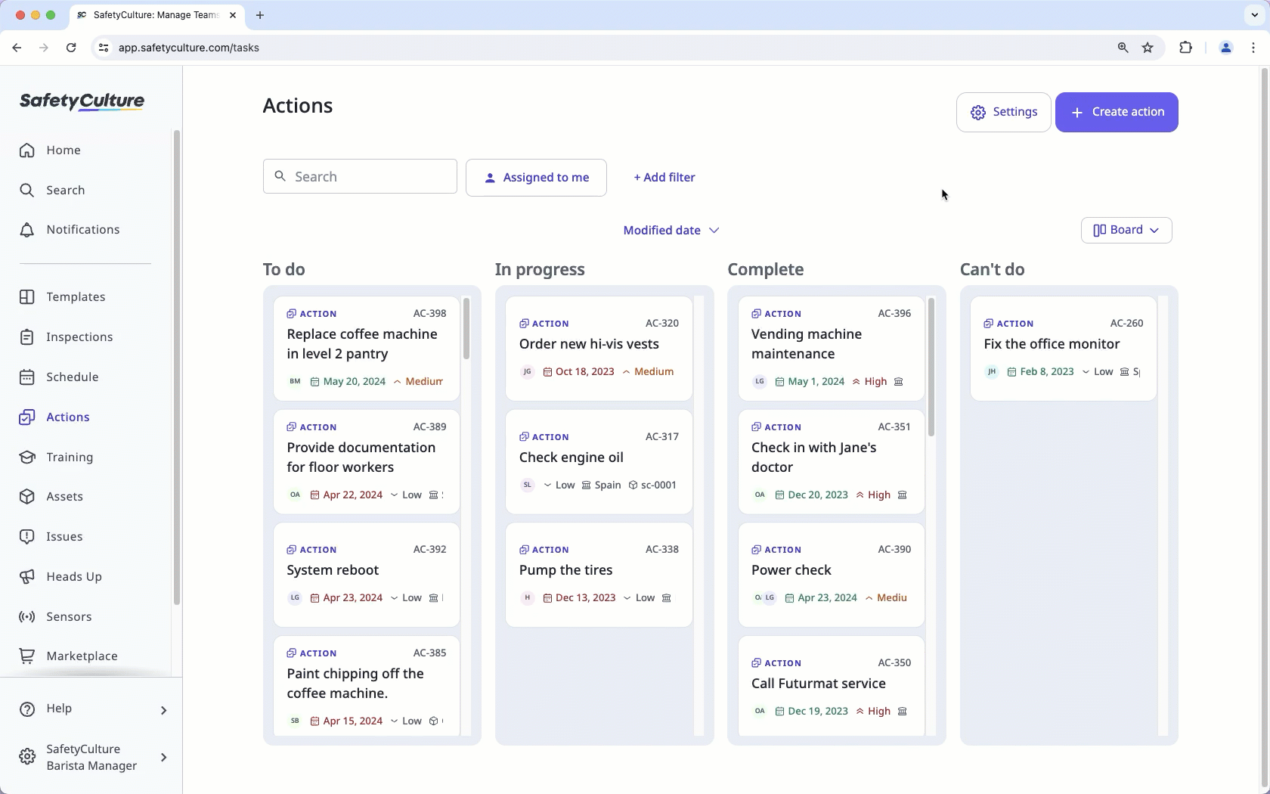This screenshot has width=1270, height=794.
Task: Click the JH assignee avatar on AC-260
Action: pos(991,372)
